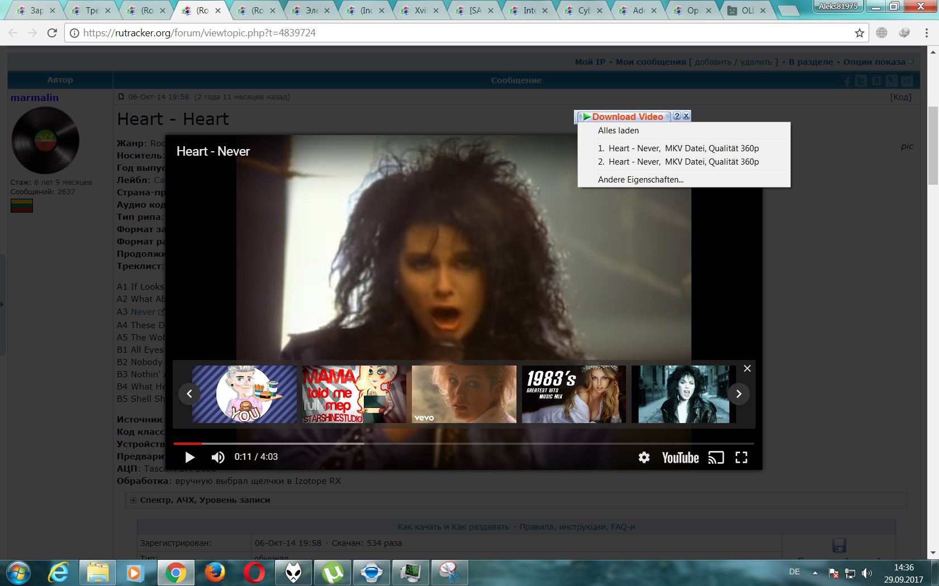Open the post date 06-Окт-14 19:58 link
The height and width of the screenshot is (586, 939).
tap(159, 97)
